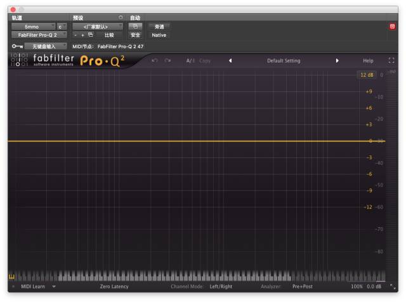The image size is (406, 302).
Task: Enter full screen mode icon
Action: [x=391, y=61]
